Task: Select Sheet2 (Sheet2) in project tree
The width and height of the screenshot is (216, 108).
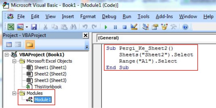Action: 50,74
